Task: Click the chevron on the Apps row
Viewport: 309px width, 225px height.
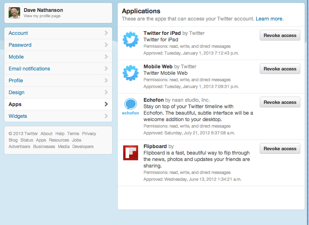Action: click(x=106, y=104)
